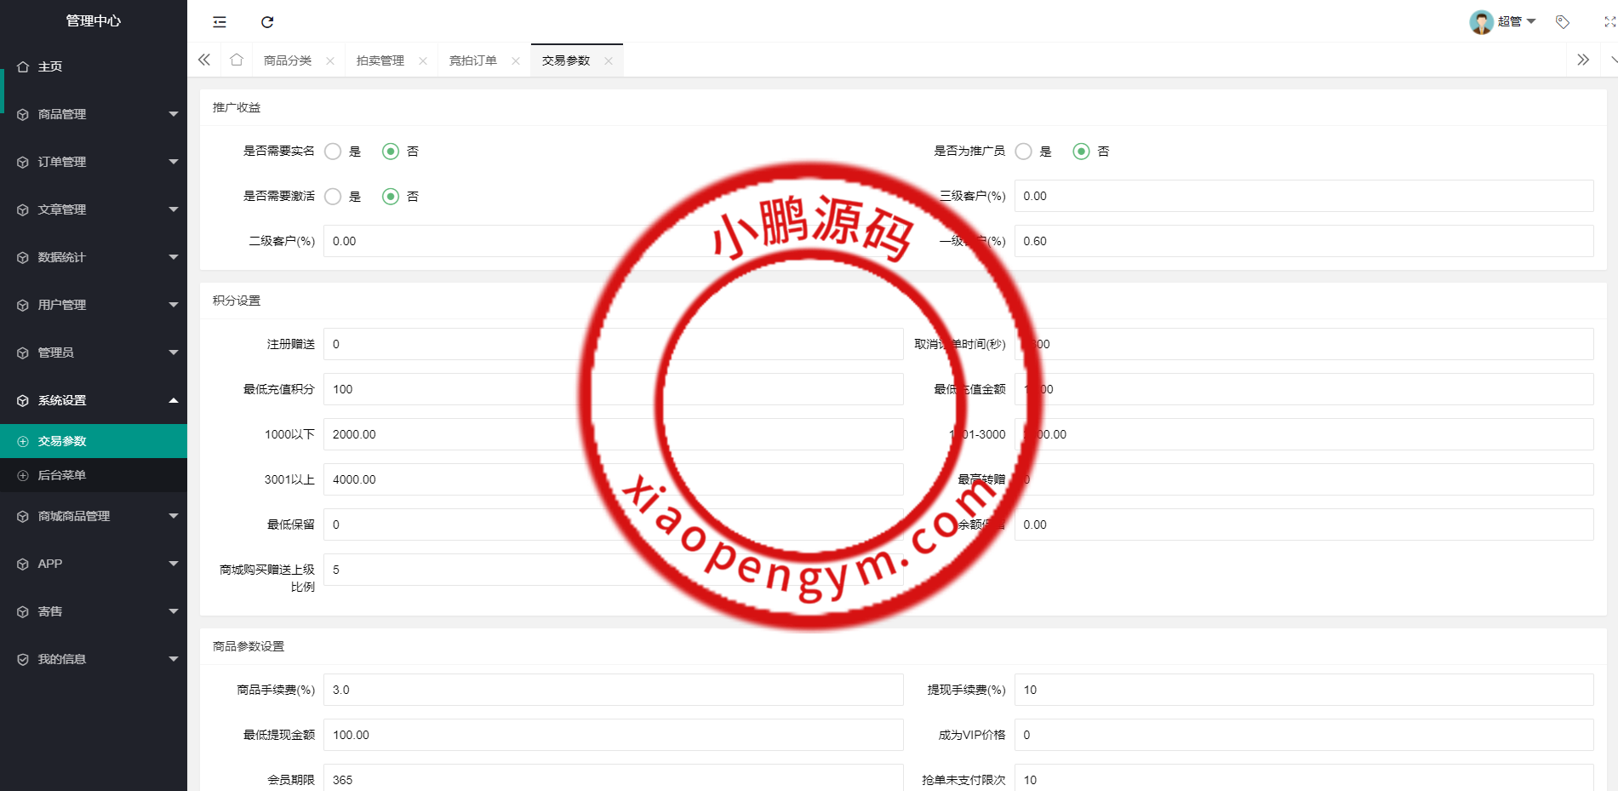Click the refresh page icon

(x=267, y=22)
